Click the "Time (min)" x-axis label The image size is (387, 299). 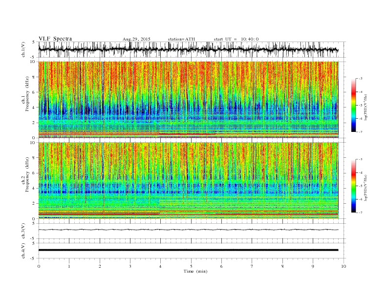click(x=195, y=271)
